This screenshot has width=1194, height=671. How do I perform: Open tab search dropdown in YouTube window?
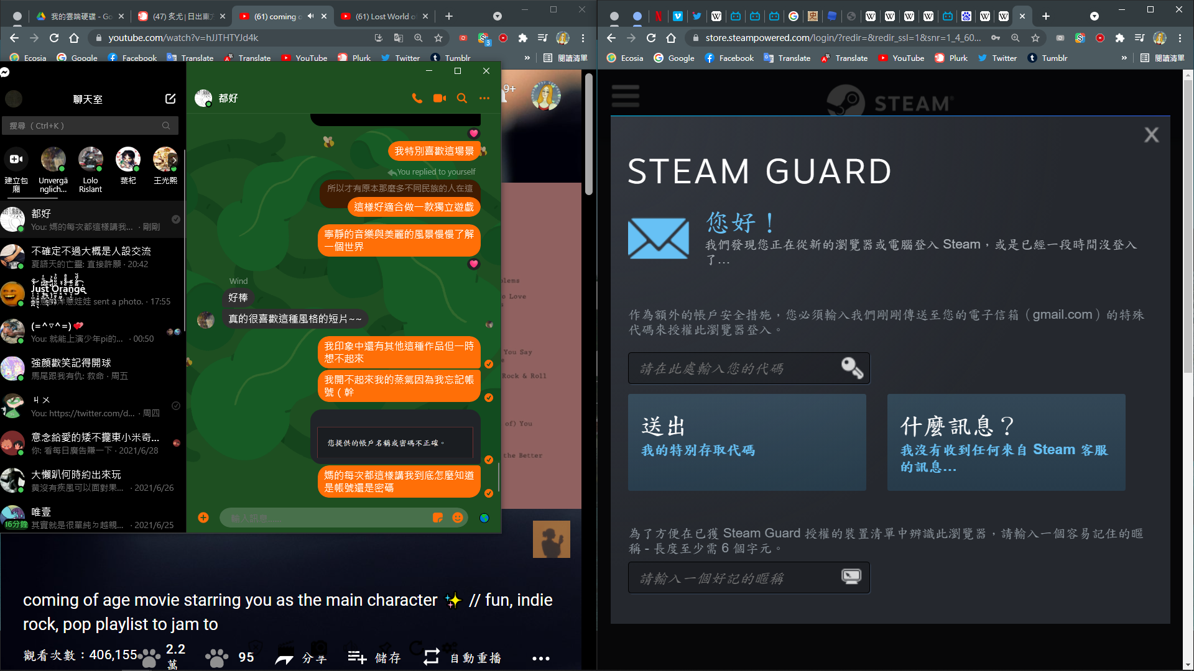497,16
